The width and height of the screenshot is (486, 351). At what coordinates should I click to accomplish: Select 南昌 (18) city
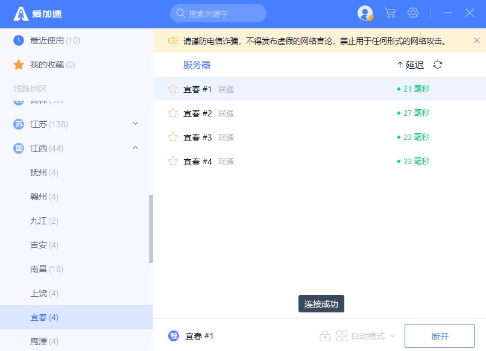[x=77, y=269]
